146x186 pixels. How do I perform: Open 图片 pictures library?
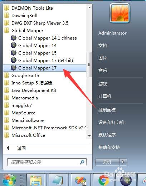pos(103,58)
